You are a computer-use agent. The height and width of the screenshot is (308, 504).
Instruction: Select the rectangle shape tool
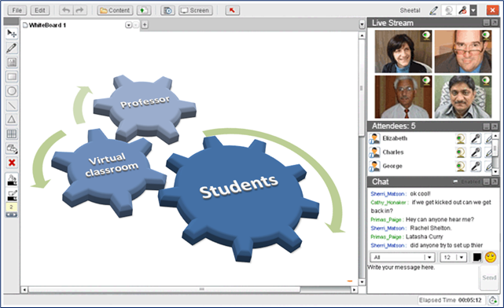(x=12, y=77)
